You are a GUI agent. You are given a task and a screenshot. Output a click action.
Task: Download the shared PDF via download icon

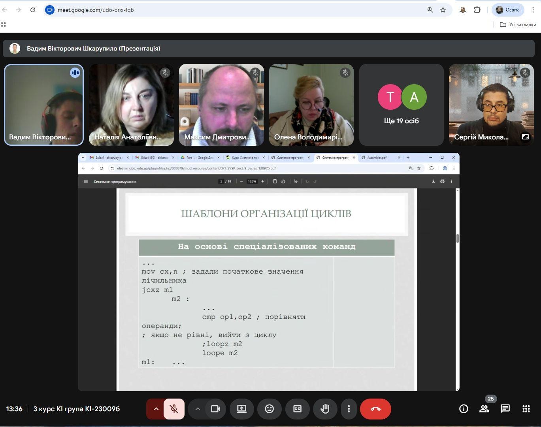coord(433,182)
